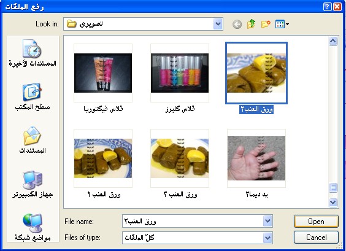The height and width of the screenshot is (251, 346).
Task: Click the help question mark button
Action: [x=327, y=7]
